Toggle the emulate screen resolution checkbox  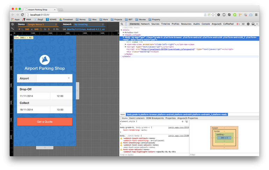pos(19,29)
